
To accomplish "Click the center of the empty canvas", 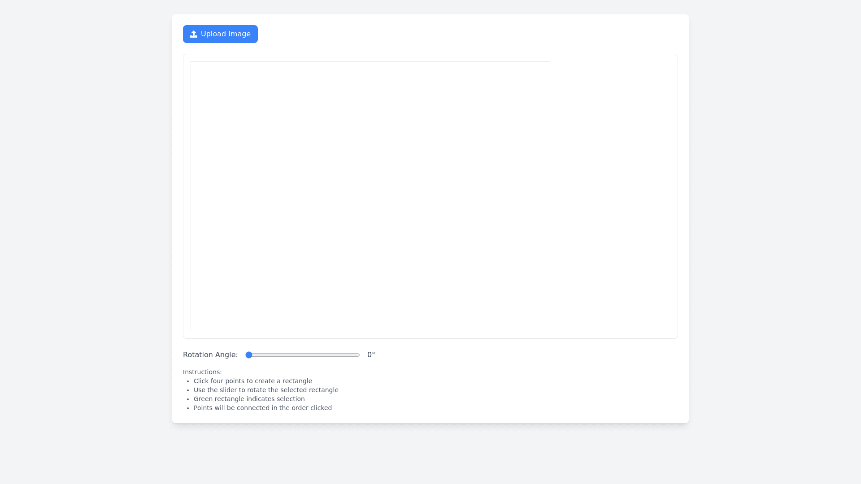I will tap(370, 196).
